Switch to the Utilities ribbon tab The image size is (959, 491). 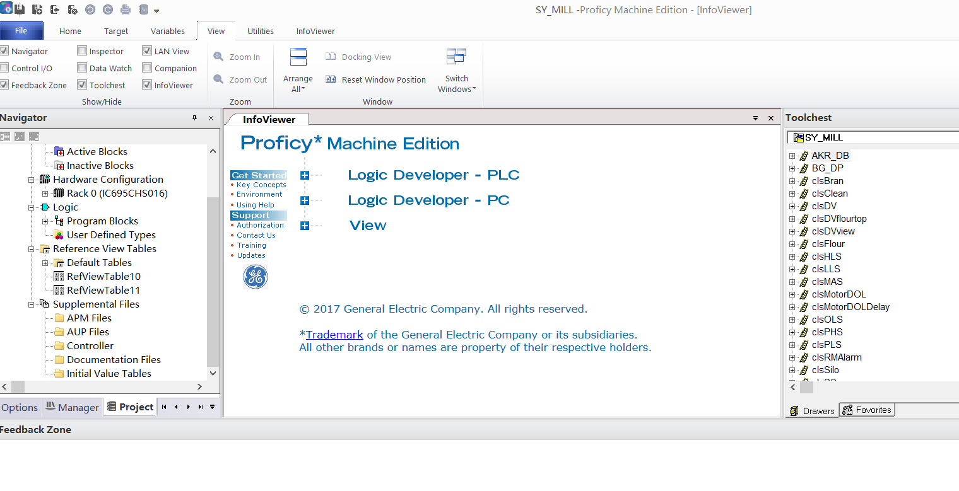(261, 31)
